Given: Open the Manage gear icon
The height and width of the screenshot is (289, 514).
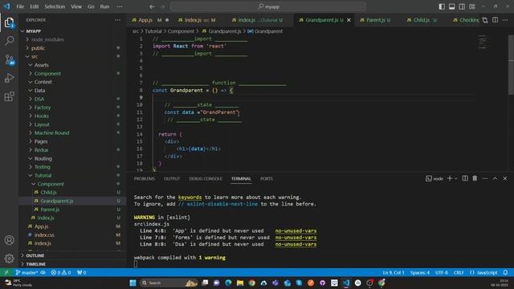Looking at the screenshot, I should (x=9, y=258).
